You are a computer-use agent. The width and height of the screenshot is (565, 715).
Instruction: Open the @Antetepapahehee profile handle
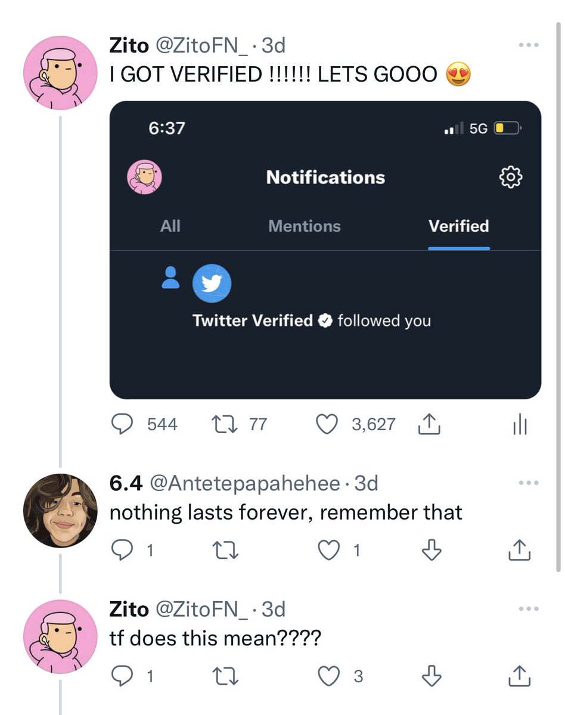coord(244,483)
